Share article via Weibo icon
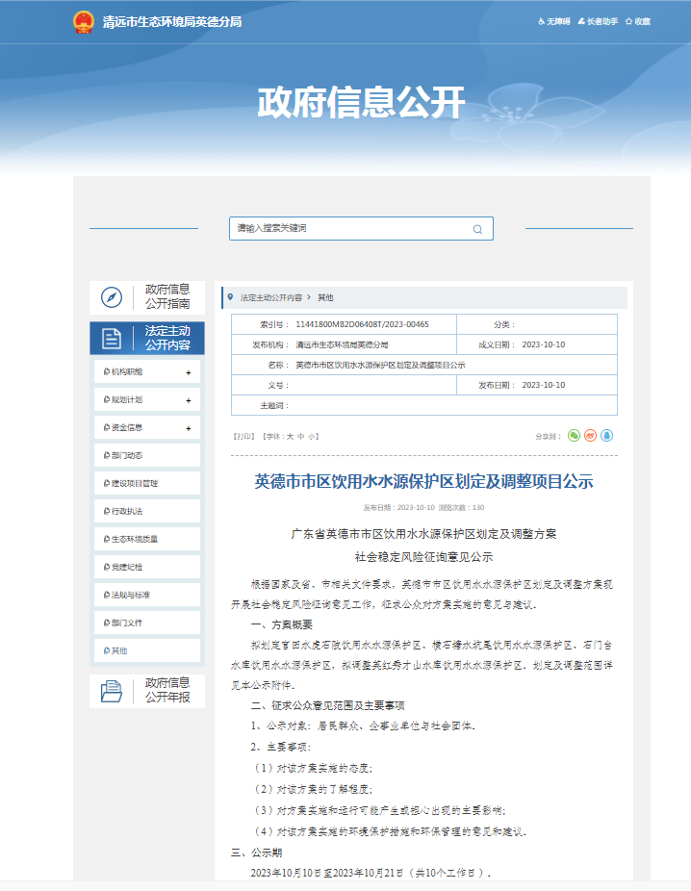Viewport: 691px width, 891px height. coord(590,435)
